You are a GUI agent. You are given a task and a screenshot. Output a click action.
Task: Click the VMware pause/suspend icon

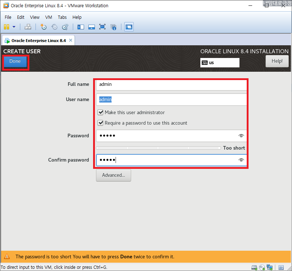pyautogui.click(x=7, y=27)
